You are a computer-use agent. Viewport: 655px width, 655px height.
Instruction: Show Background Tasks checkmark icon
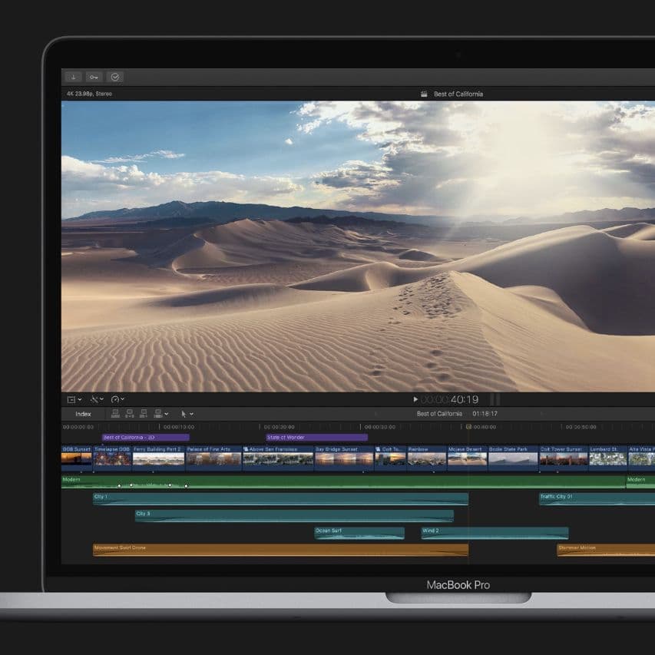click(115, 77)
